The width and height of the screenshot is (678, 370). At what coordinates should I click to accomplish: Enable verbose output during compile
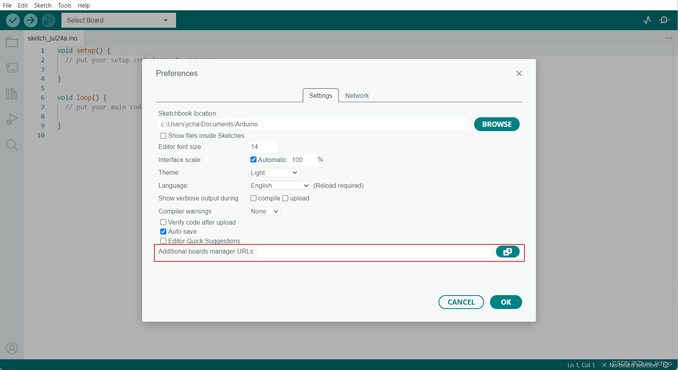pyautogui.click(x=253, y=198)
